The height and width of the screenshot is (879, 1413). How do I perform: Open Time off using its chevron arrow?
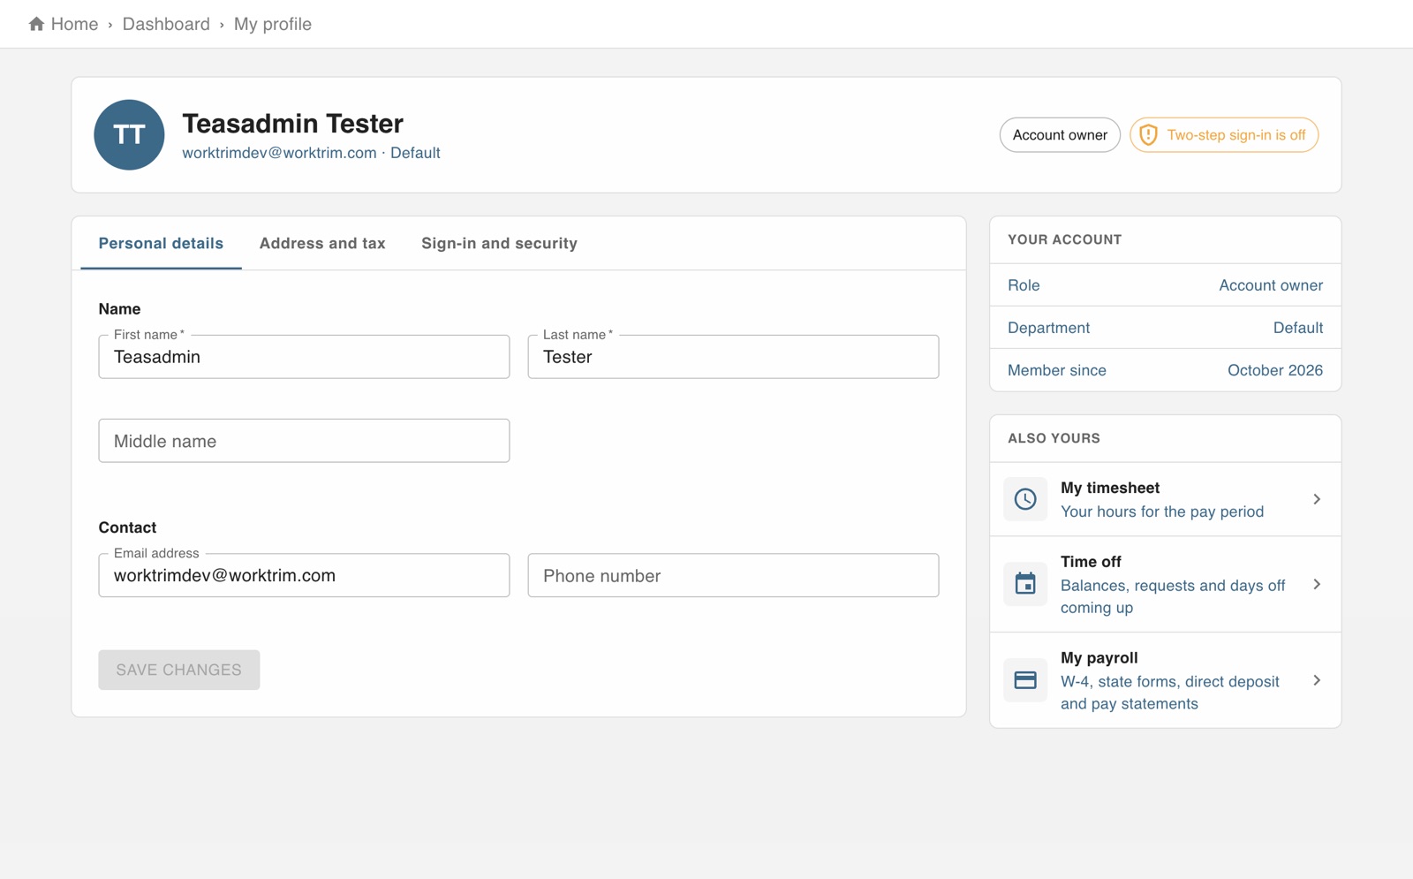1317,584
